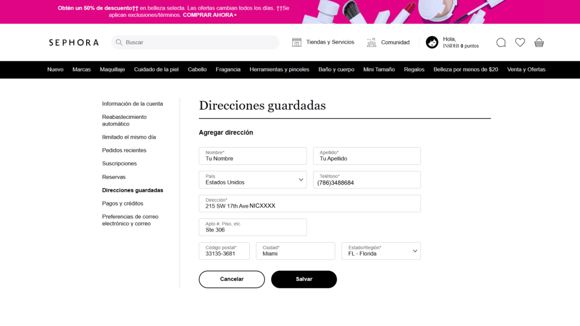
Task: Open the Fragancia menu
Action: [228, 70]
